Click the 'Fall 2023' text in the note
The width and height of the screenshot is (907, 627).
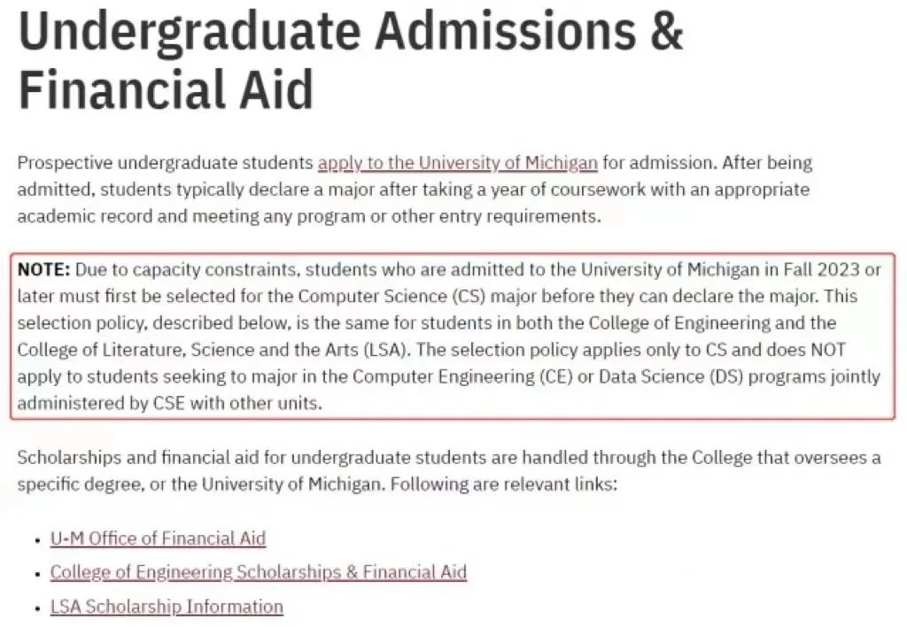click(x=821, y=269)
